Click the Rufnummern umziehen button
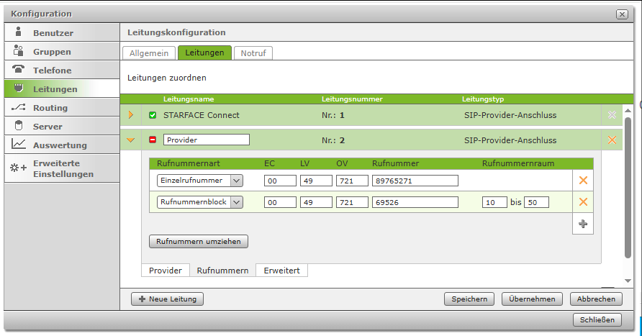Image resolution: width=642 pixels, height=336 pixels. click(198, 242)
